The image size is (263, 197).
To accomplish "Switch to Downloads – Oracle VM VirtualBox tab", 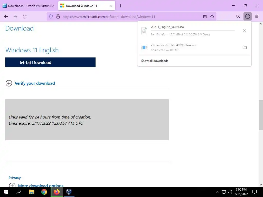I will [x=29, y=6].
